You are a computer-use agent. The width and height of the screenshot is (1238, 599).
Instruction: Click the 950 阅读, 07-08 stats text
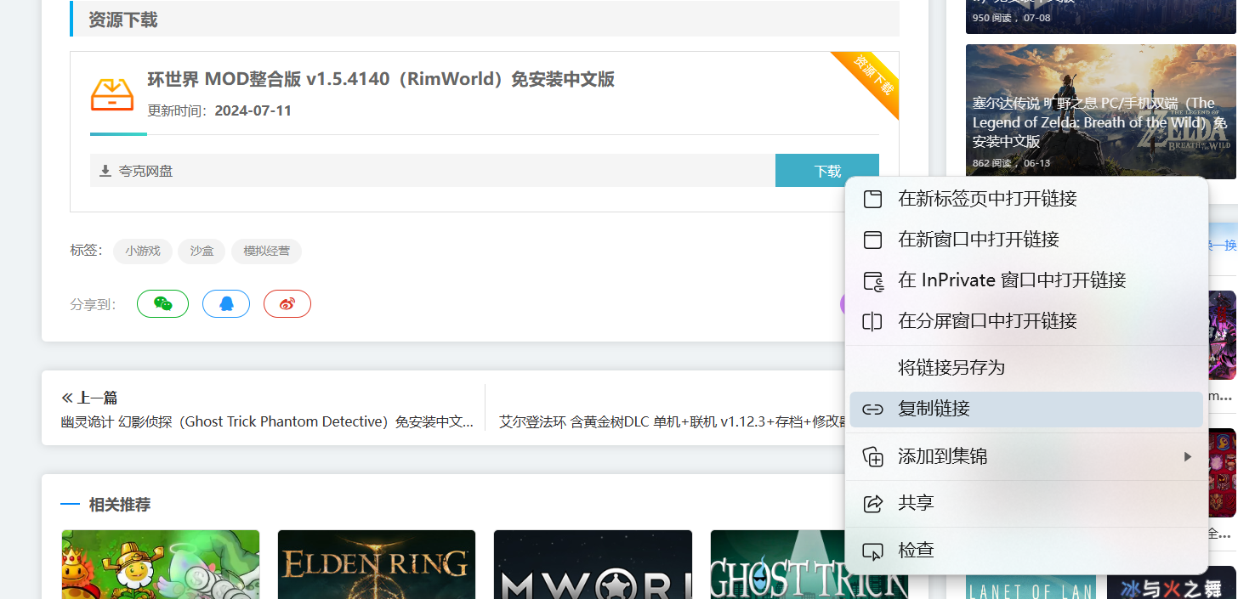coord(1011,18)
